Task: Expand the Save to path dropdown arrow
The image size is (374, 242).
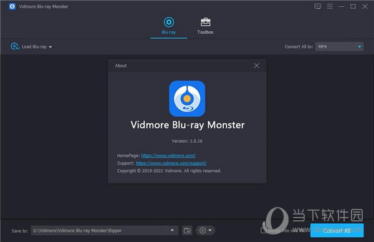Action: coord(172,230)
